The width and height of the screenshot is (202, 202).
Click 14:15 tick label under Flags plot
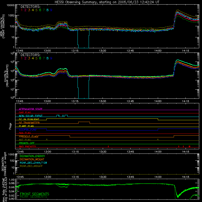186,152
